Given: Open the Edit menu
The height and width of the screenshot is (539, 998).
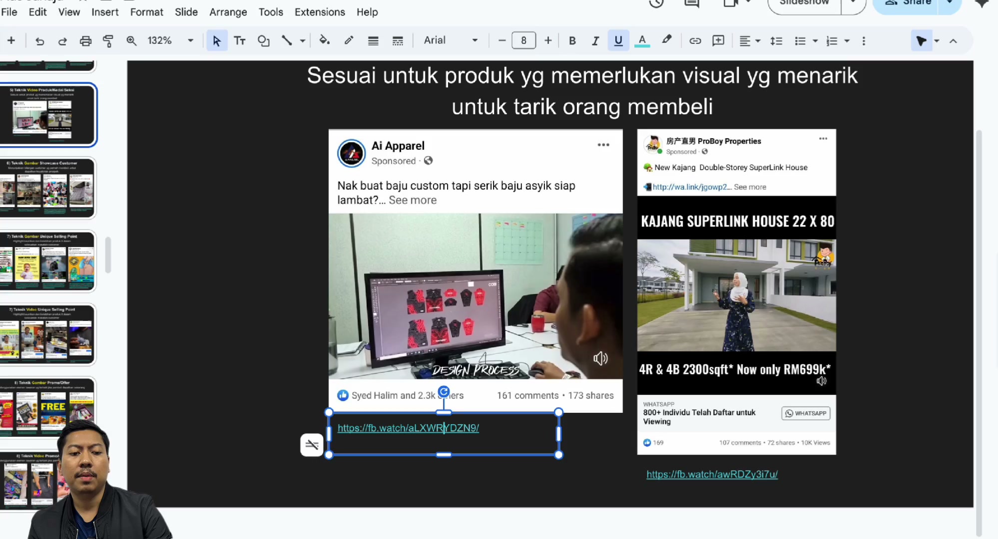Looking at the screenshot, I should point(37,12).
